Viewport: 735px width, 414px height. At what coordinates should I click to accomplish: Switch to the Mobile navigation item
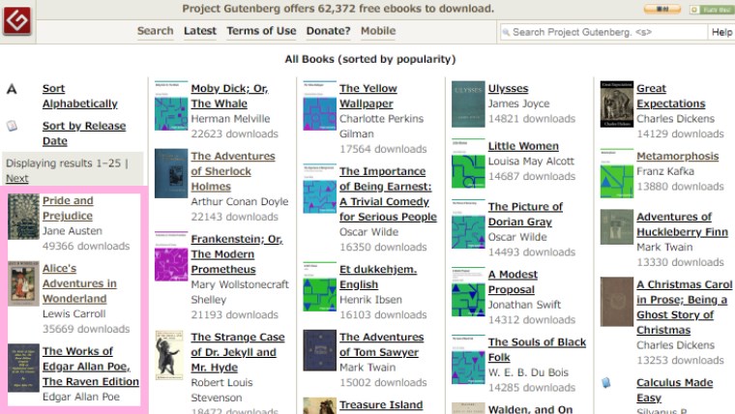pos(378,31)
